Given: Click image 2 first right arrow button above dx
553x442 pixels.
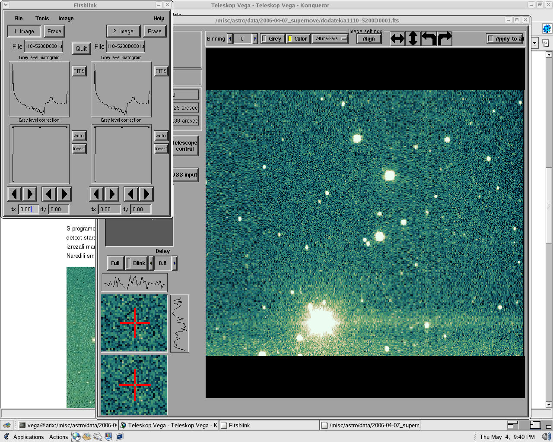Looking at the screenshot, I should [111, 194].
